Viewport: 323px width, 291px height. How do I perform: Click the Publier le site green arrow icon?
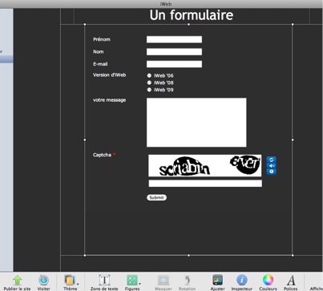click(18, 281)
